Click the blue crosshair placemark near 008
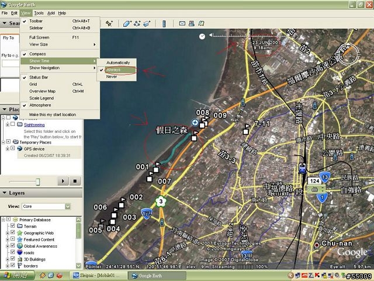The image size is (374, 281). (195, 122)
